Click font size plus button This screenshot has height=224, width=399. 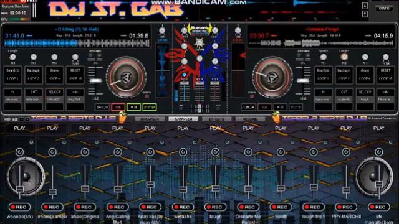[x=27, y=119]
